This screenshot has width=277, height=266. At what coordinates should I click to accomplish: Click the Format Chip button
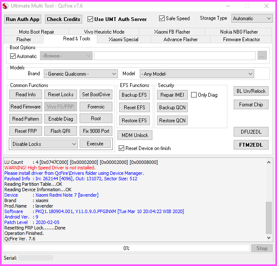click(251, 104)
